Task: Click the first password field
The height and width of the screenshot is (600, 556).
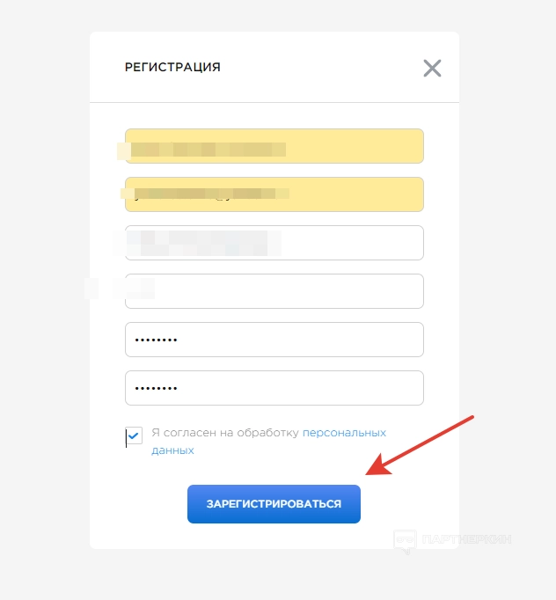Action: point(274,340)
